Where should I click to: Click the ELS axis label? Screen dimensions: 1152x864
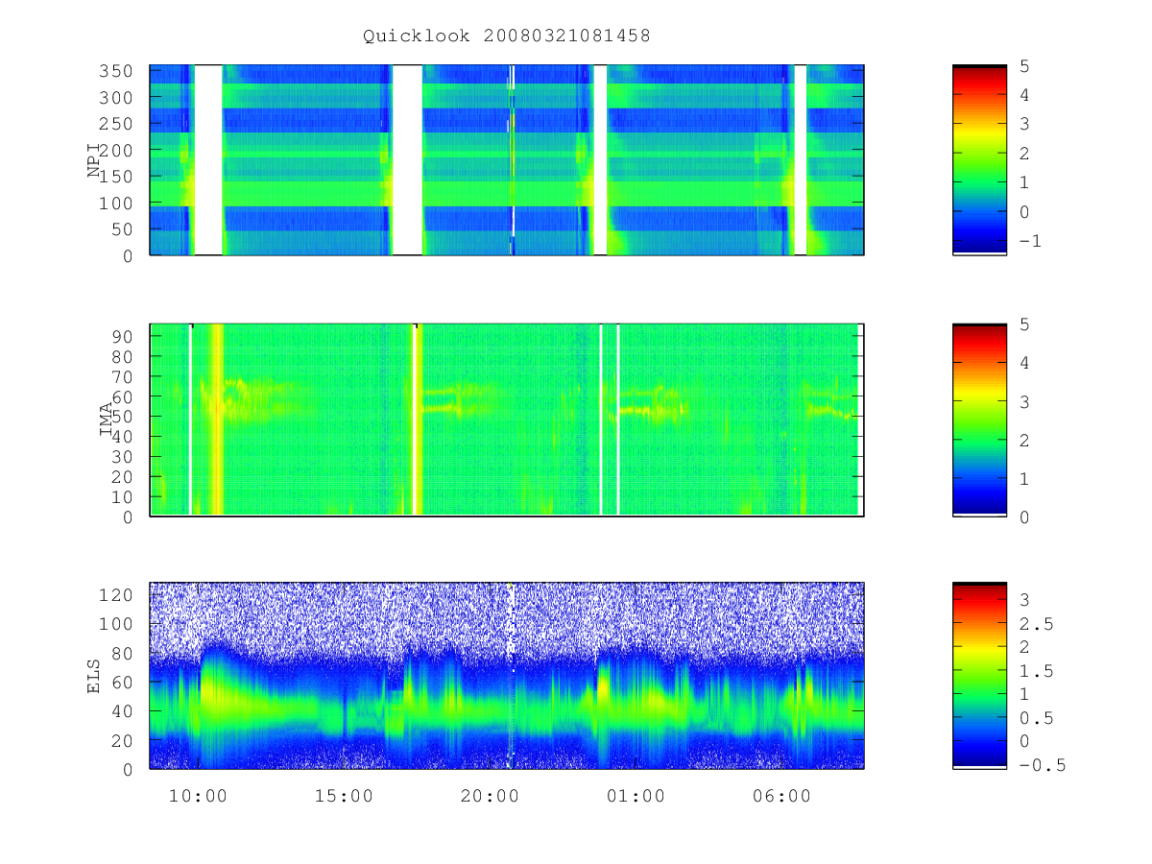pos(94,675)
